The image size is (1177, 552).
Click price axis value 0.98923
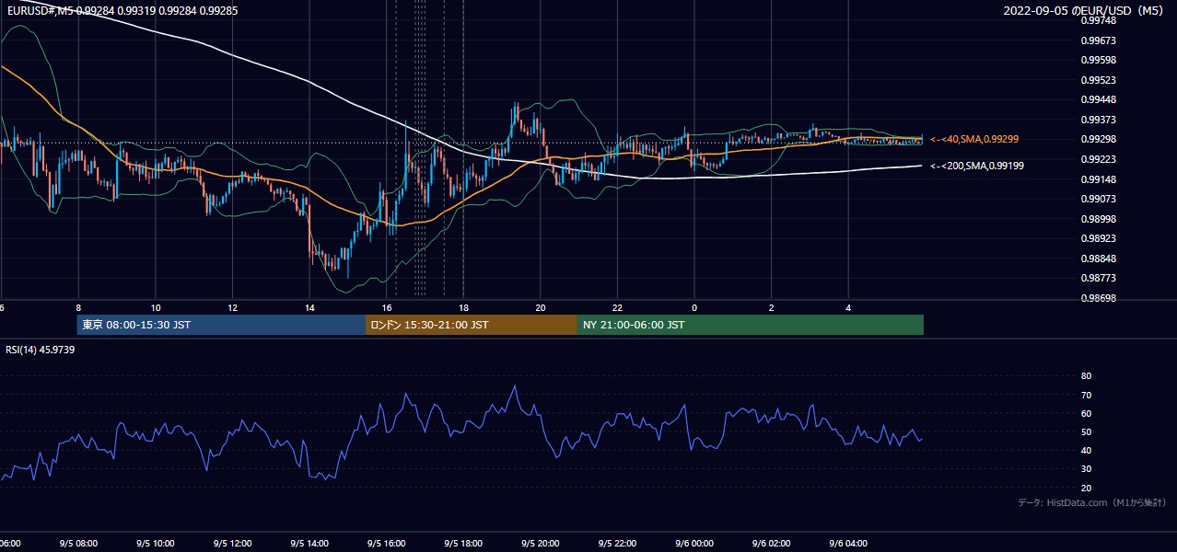1098,238
